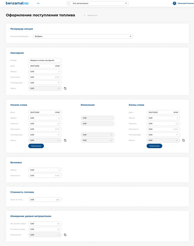
Task: Go to benzamat pro logo home
Action: [x=17, y=3]
